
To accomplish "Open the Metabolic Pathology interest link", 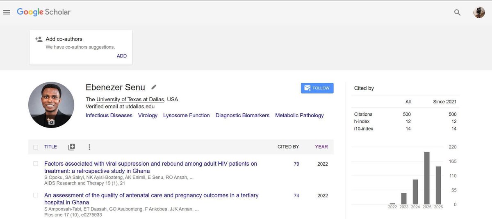I will (x=299, y=116).
